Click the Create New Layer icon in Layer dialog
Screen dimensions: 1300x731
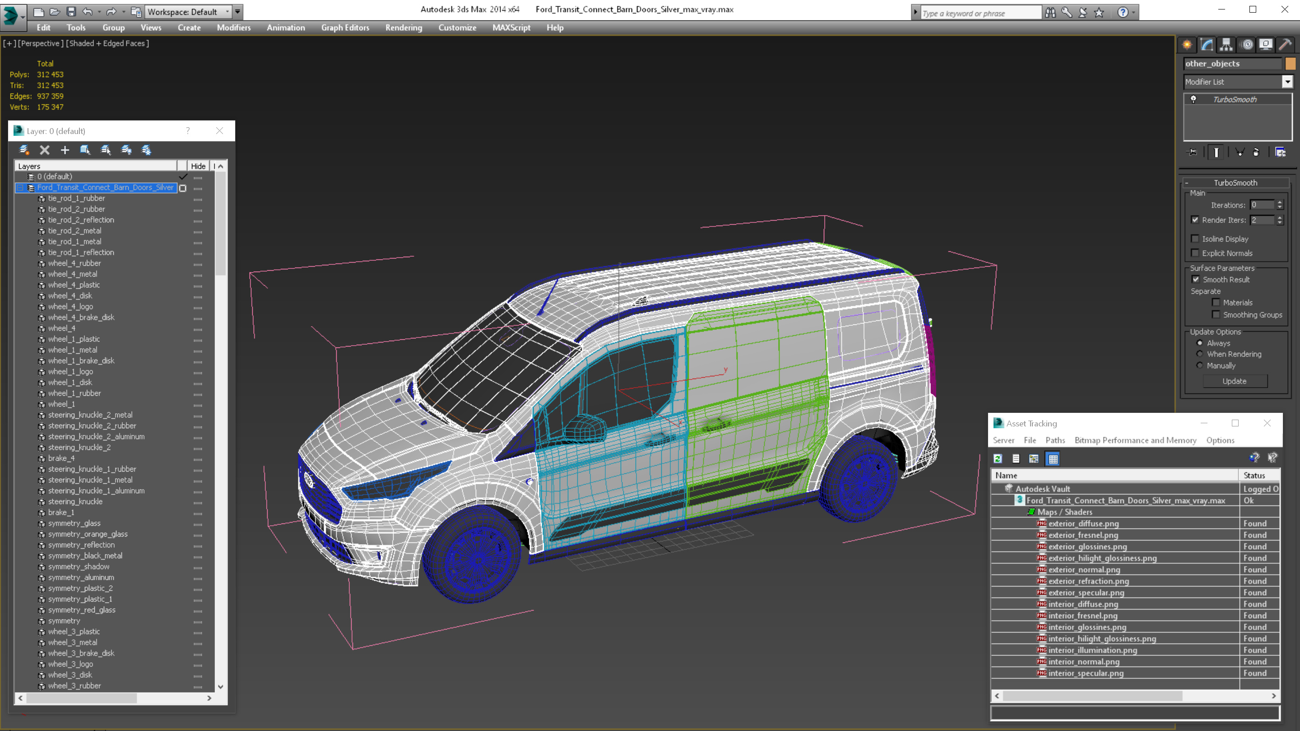click(x=24, y=150)
